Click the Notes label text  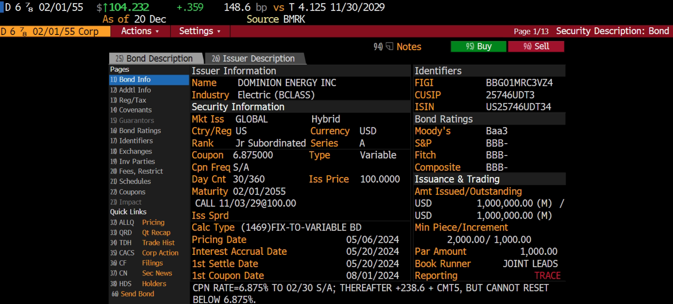(x=409, y=47)
